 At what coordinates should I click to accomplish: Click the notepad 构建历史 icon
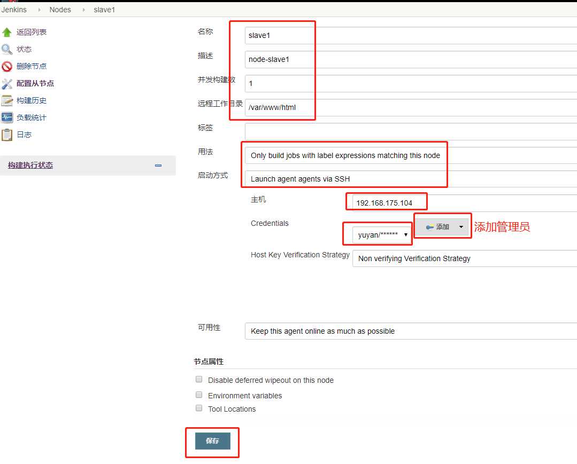6,101
